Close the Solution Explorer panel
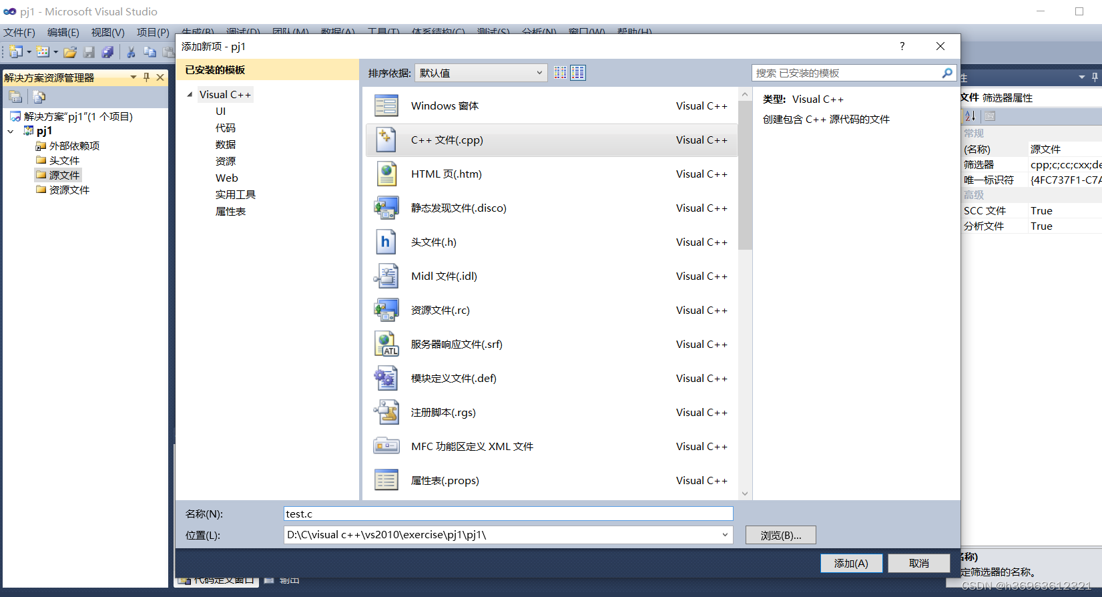Image resolution: width=1102 pixels, height=597 pixels. (160, 77)
